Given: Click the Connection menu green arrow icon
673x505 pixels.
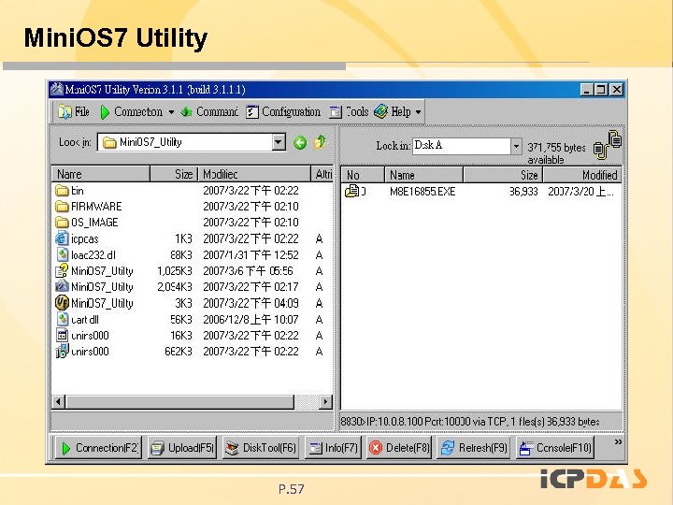Looking at the screenshot, I should tap(105, 112).
